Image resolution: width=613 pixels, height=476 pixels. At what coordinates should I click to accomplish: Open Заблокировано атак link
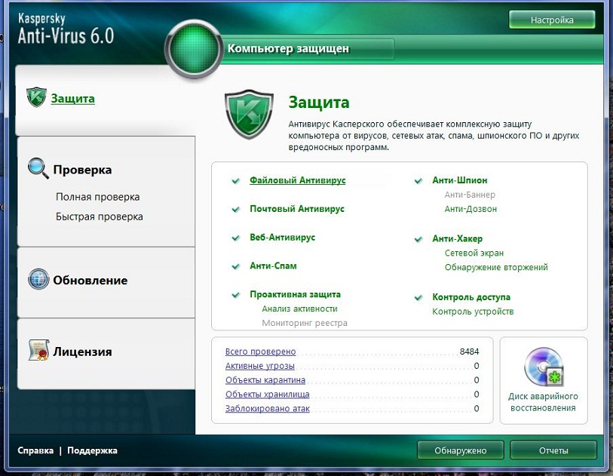click(268, 408)
